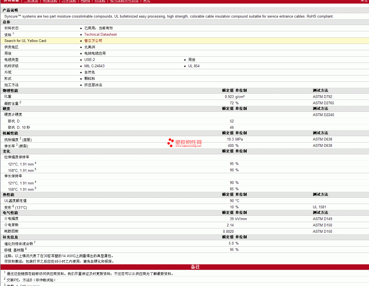Select the 存放和搬运 storage note line
Screen dimensions: 369x286
(x=59, y=262)
